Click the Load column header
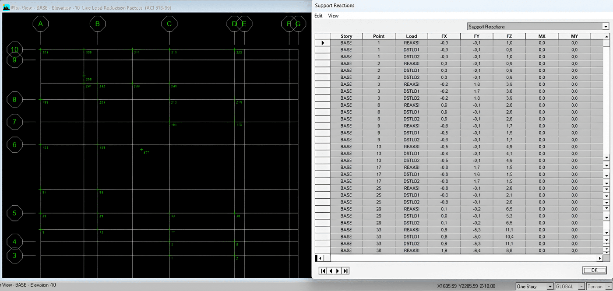The width and height of the screenshot is (613, 291). (411, 36)
